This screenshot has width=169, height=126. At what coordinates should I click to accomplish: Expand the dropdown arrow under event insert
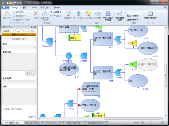pos(68,20)
